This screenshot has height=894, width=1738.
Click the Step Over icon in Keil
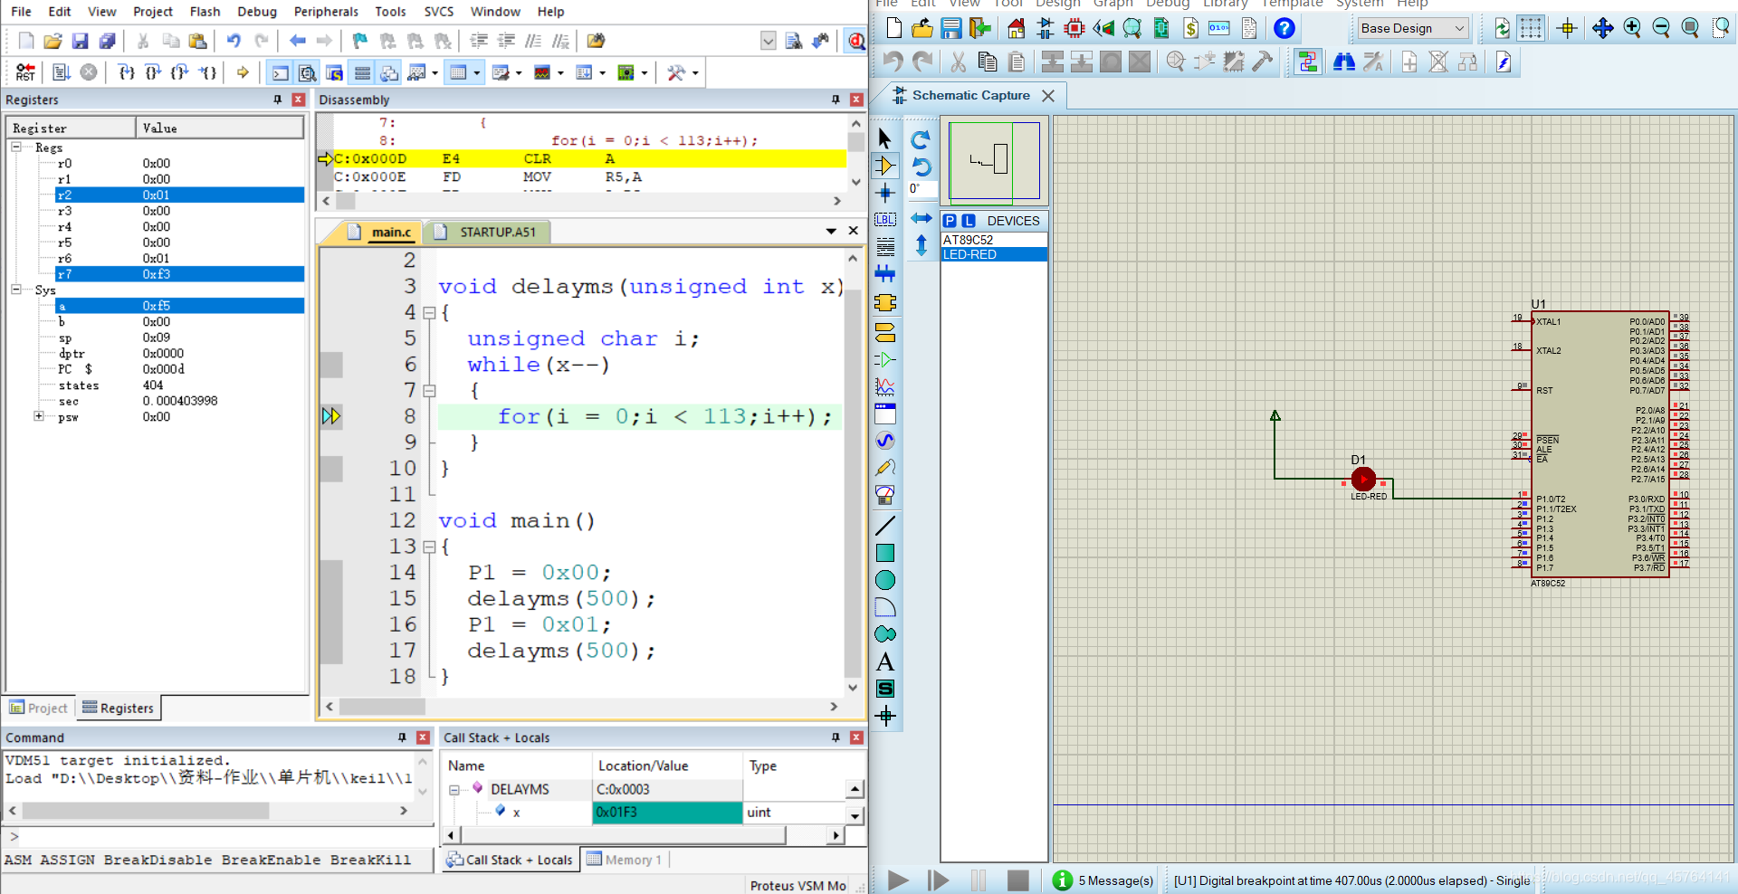154,72
